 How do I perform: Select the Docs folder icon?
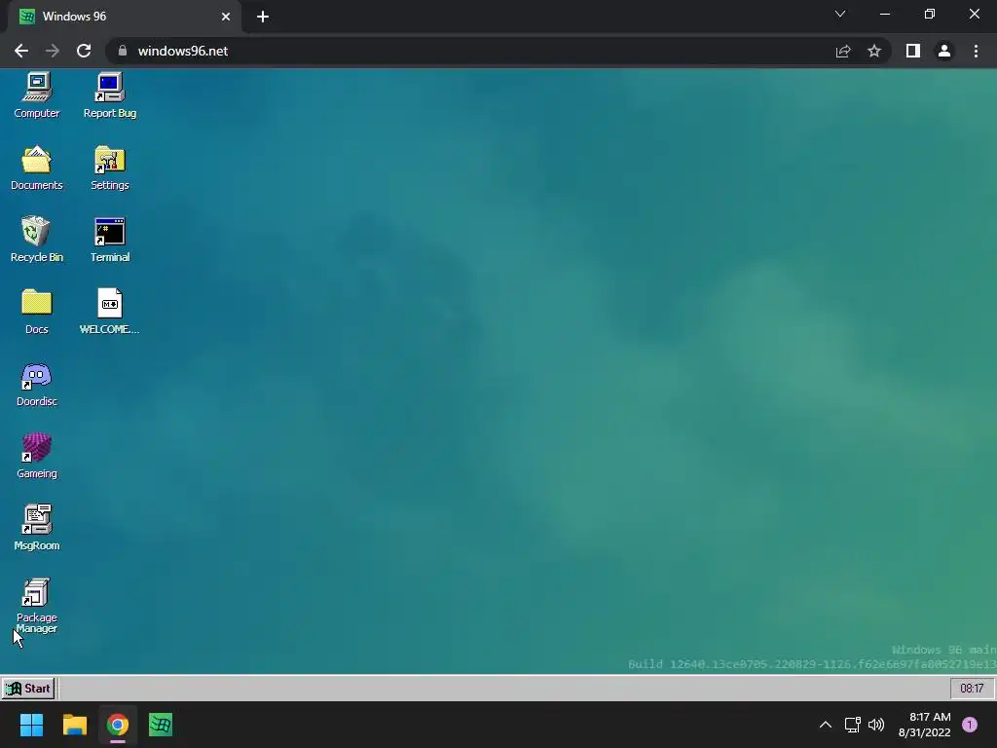37,312
